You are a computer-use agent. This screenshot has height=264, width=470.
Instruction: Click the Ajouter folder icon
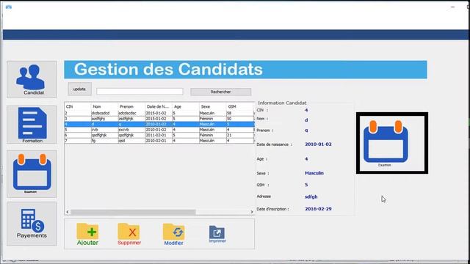tap(87, 235)
